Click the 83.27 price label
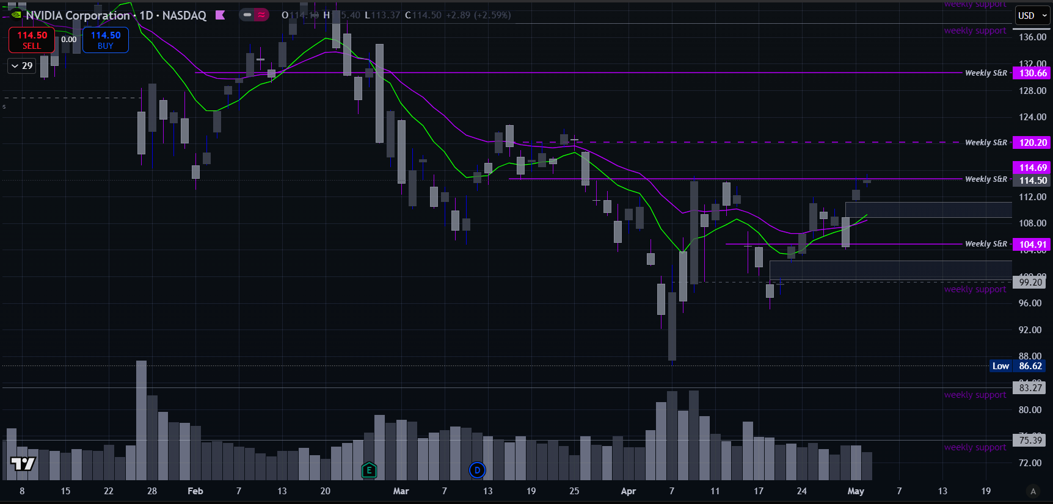1053x504 pixels. [x=1030, y=387]
